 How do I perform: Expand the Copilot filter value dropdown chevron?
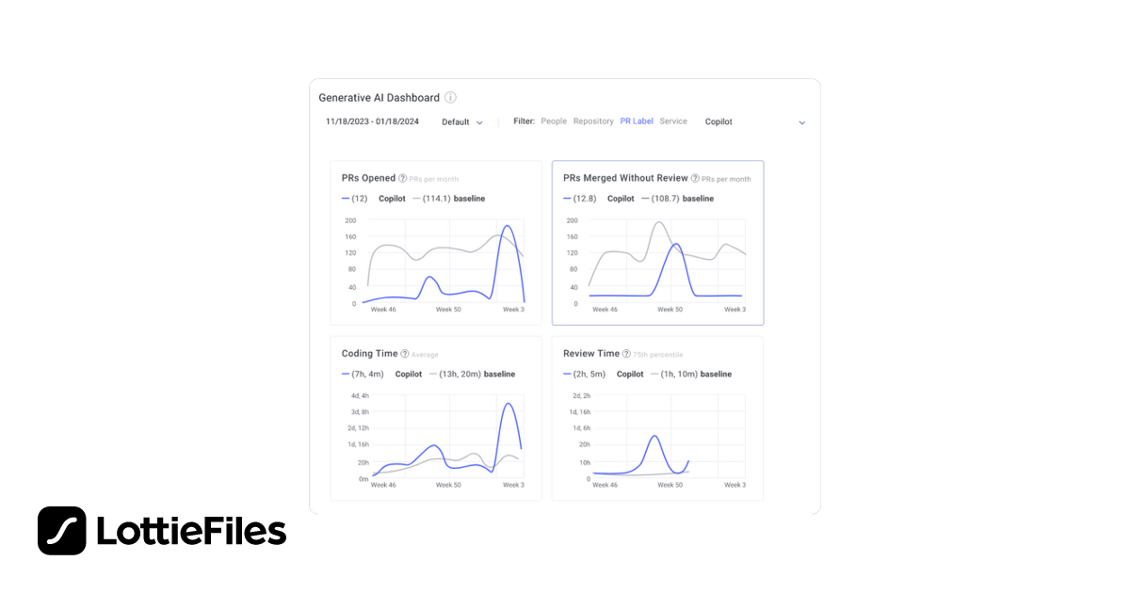[802, 122]
